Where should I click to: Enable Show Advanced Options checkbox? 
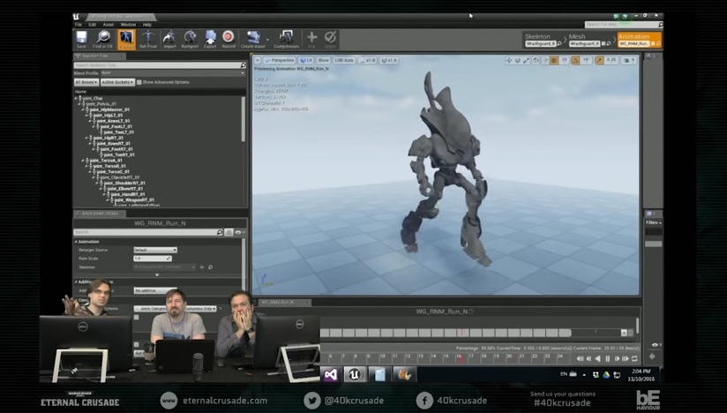click(x=139, y=82)
